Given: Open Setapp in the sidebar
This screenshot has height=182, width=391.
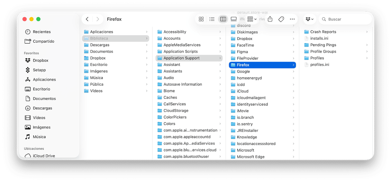Looking at the screenshot, I should [x=35, y=70].
